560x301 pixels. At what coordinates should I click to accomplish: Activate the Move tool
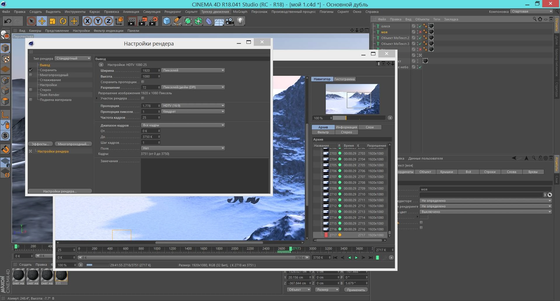[42, 21]
